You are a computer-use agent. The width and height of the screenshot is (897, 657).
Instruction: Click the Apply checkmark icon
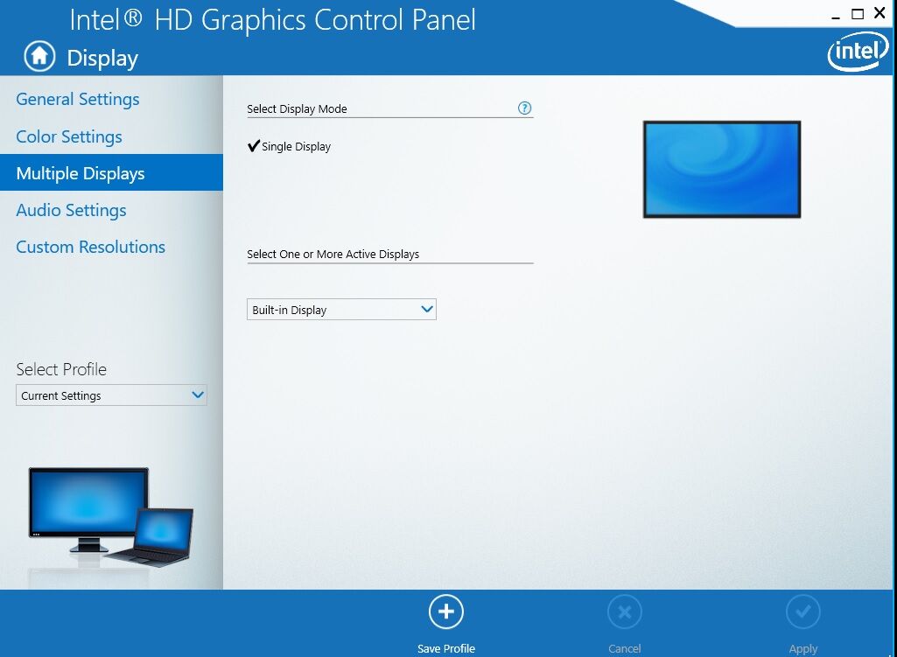[803, 612]
